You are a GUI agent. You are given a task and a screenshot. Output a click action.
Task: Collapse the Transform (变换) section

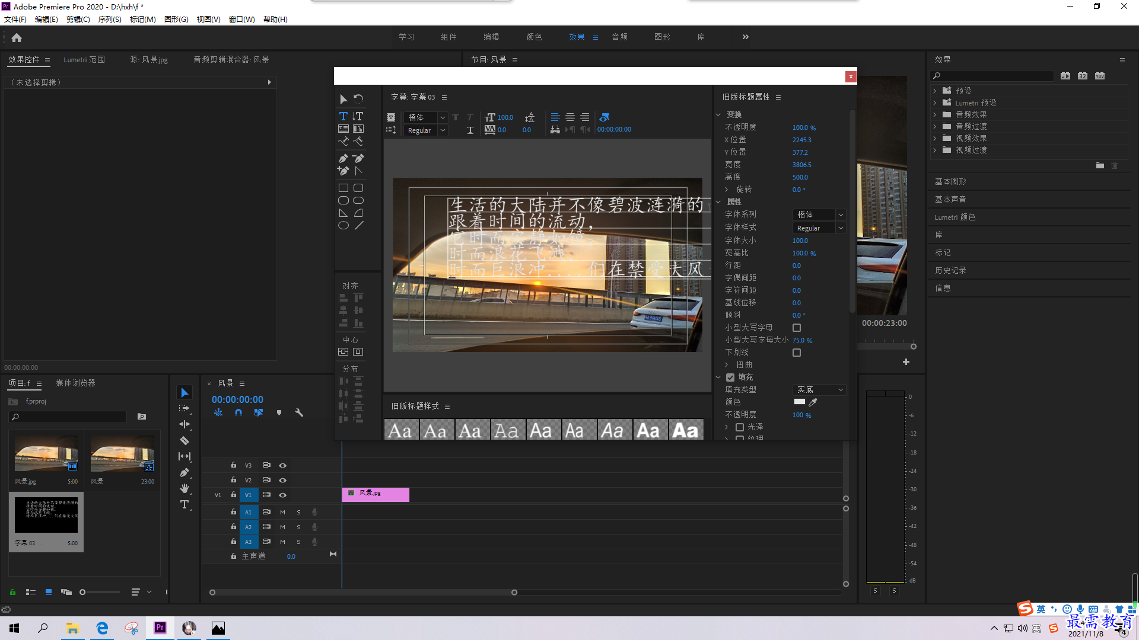click(718, 115)
